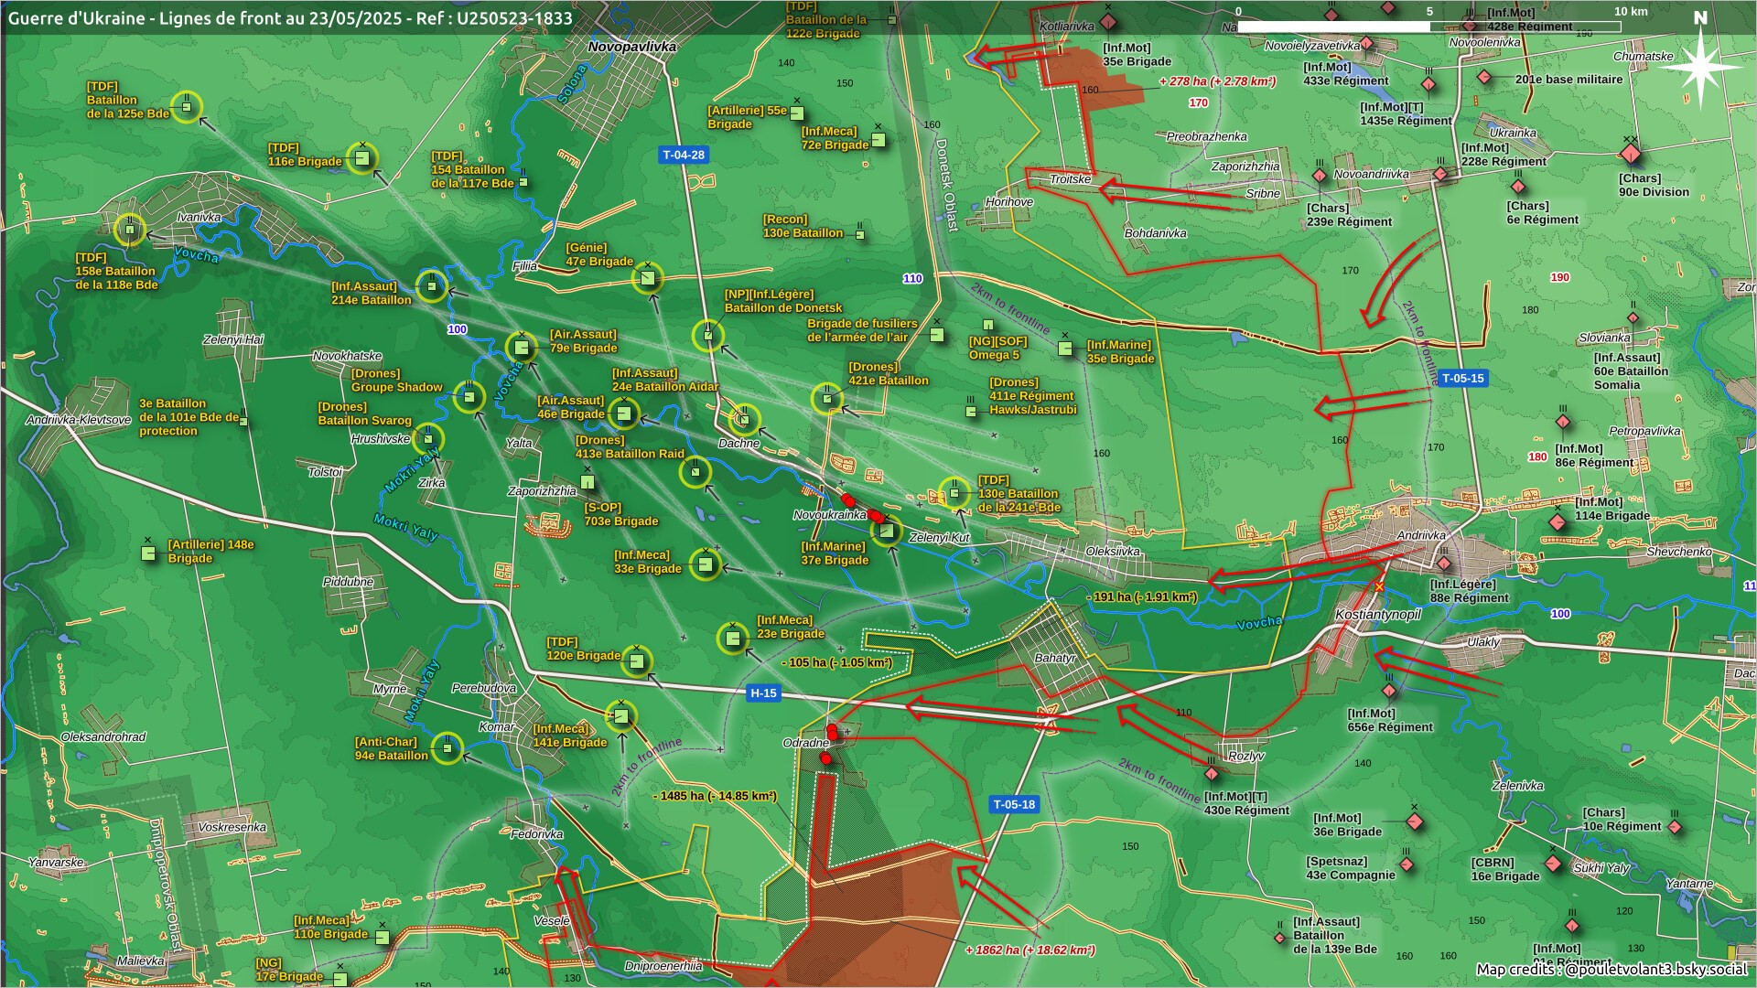Click the 411e Régiment Hawks/Jastrubi label
This screenshot has width=1757, height=988.
pos(1033,396)
